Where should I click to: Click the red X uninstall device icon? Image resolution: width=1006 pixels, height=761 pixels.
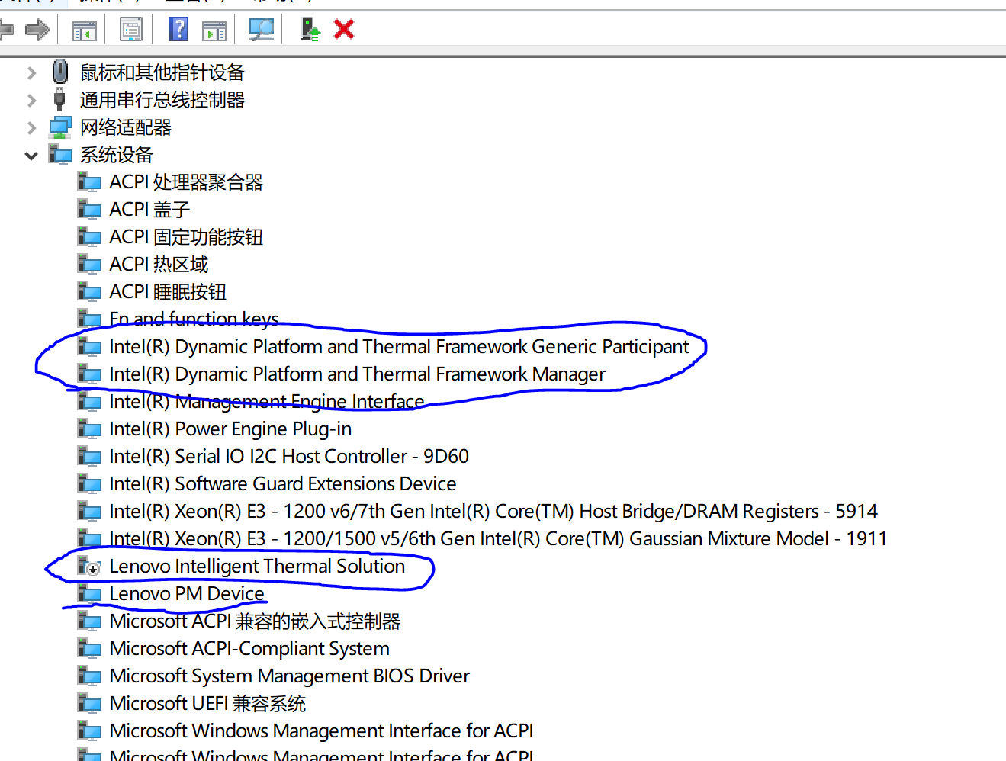click(344, 29)
